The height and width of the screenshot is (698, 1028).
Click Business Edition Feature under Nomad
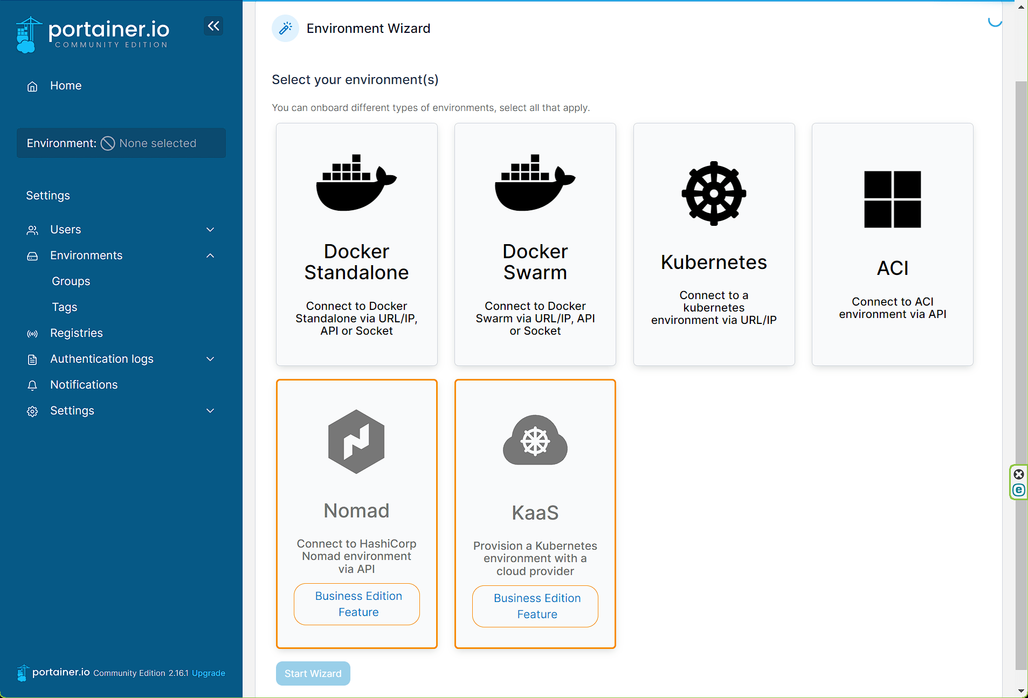[357, 604]
